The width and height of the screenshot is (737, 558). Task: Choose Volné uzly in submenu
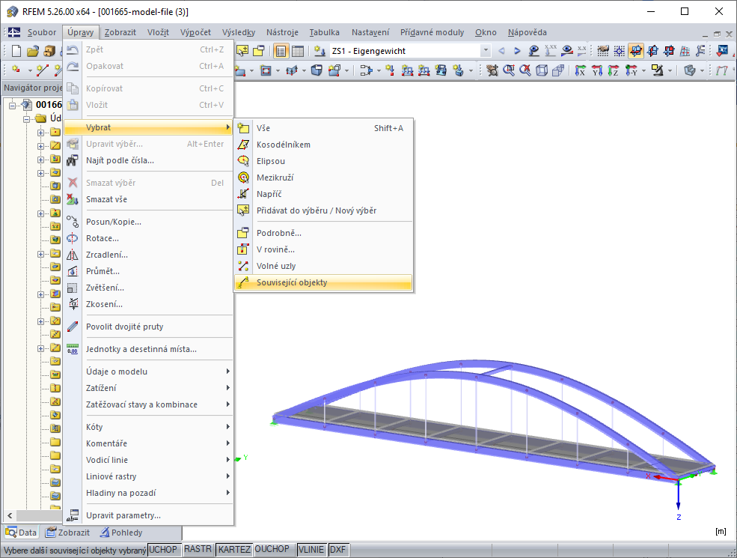(x=323, y=266)
